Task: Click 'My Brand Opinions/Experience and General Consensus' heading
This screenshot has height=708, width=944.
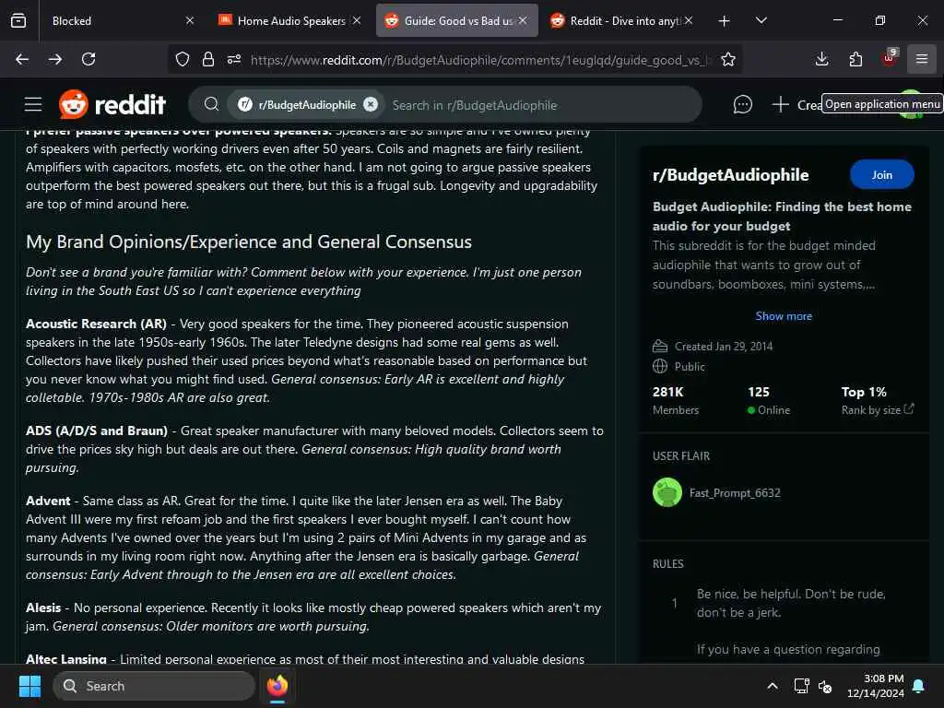Action: [x=249, y=242]
